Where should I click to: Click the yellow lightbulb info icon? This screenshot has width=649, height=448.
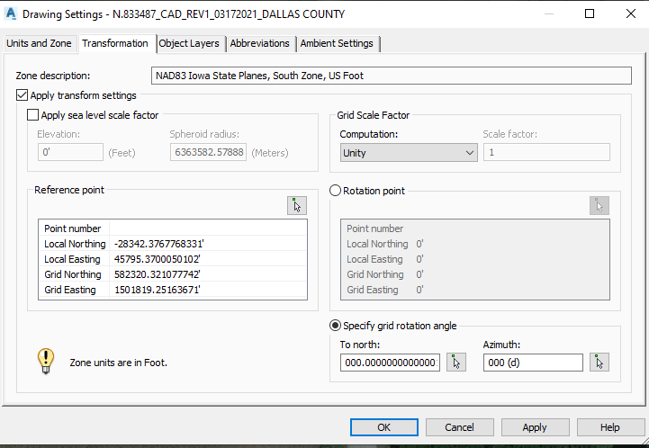pyautogui.click(x=46, y=361)
